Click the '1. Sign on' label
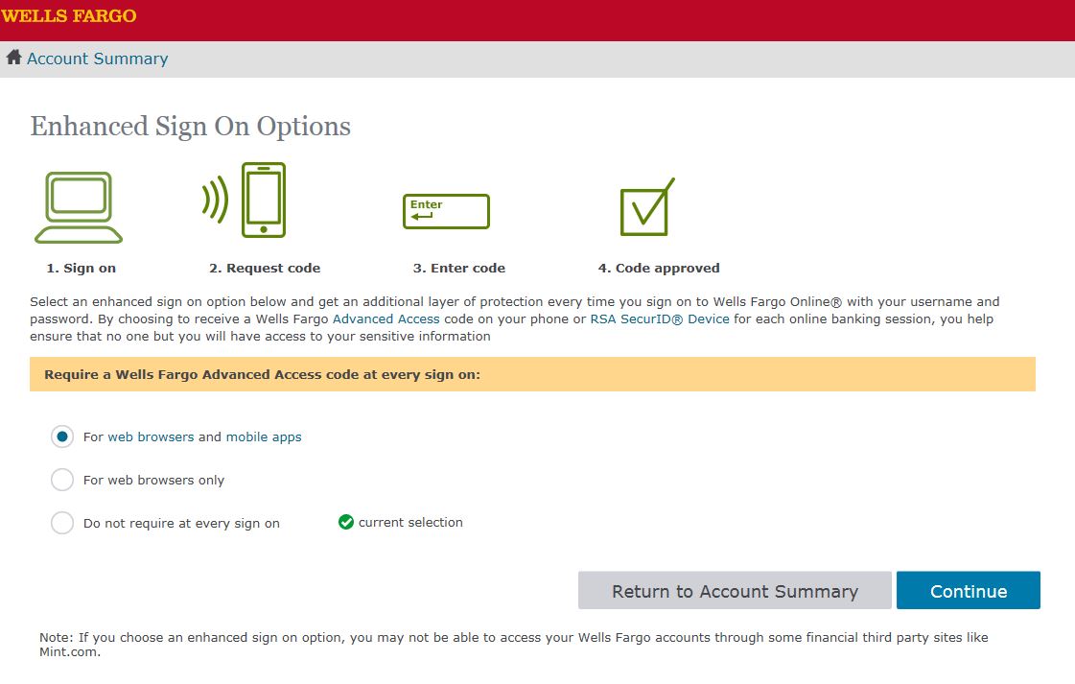 coord(81,269)
